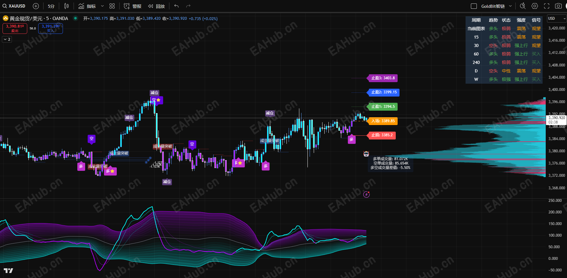Image resolution: width=567 pixels, height=278 pixels.
Task: Click the TradingView logo
Action: (x=8, y=270)
